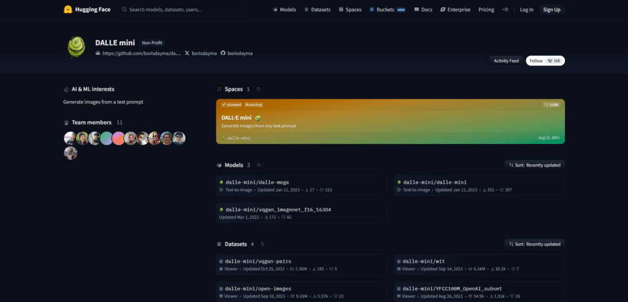
Task: Click the DALLE mini avocado avatar
Action: (76, 47)
